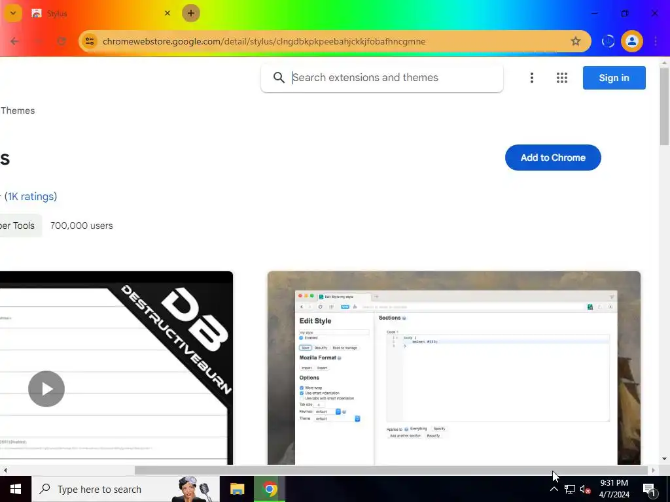The height and width of the screenshot is (502, 670).
Task: Click the magnifier icon in store search
Action: (x=279, y=78)
